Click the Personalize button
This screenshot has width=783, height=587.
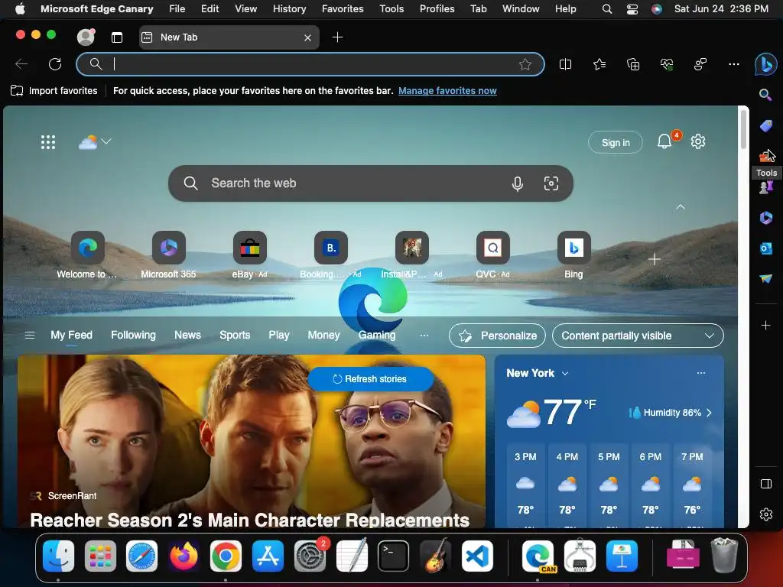tap(497, 336)
